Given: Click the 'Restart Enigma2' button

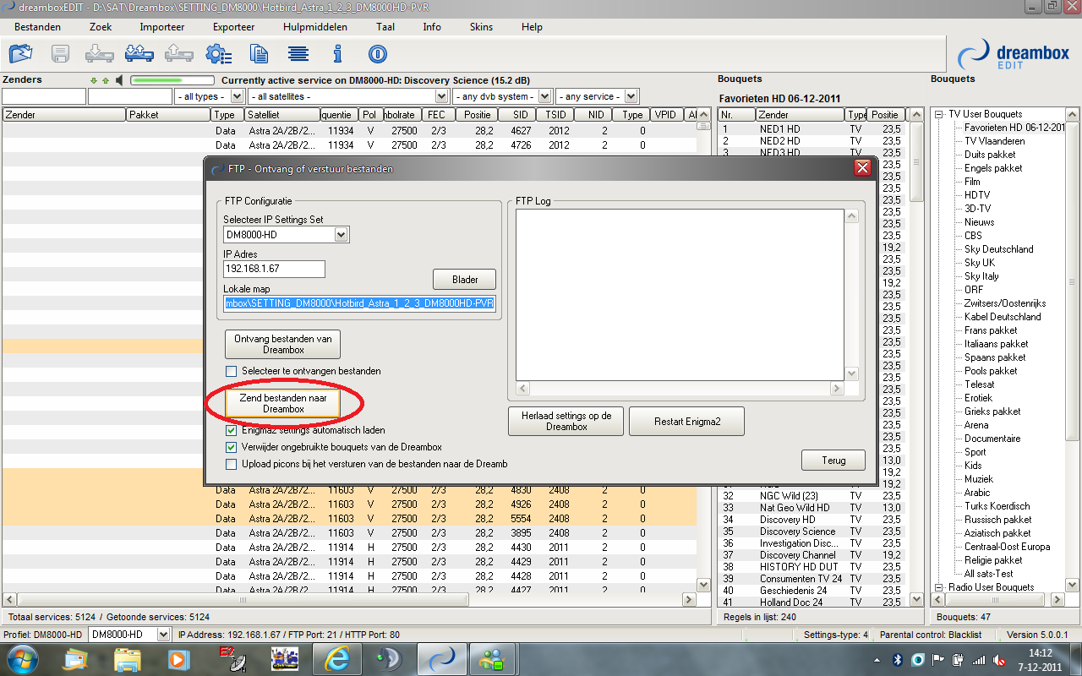Looking at the screenshot, I should [x=687, y=421].
